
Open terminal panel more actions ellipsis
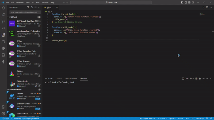pos(204,78)
